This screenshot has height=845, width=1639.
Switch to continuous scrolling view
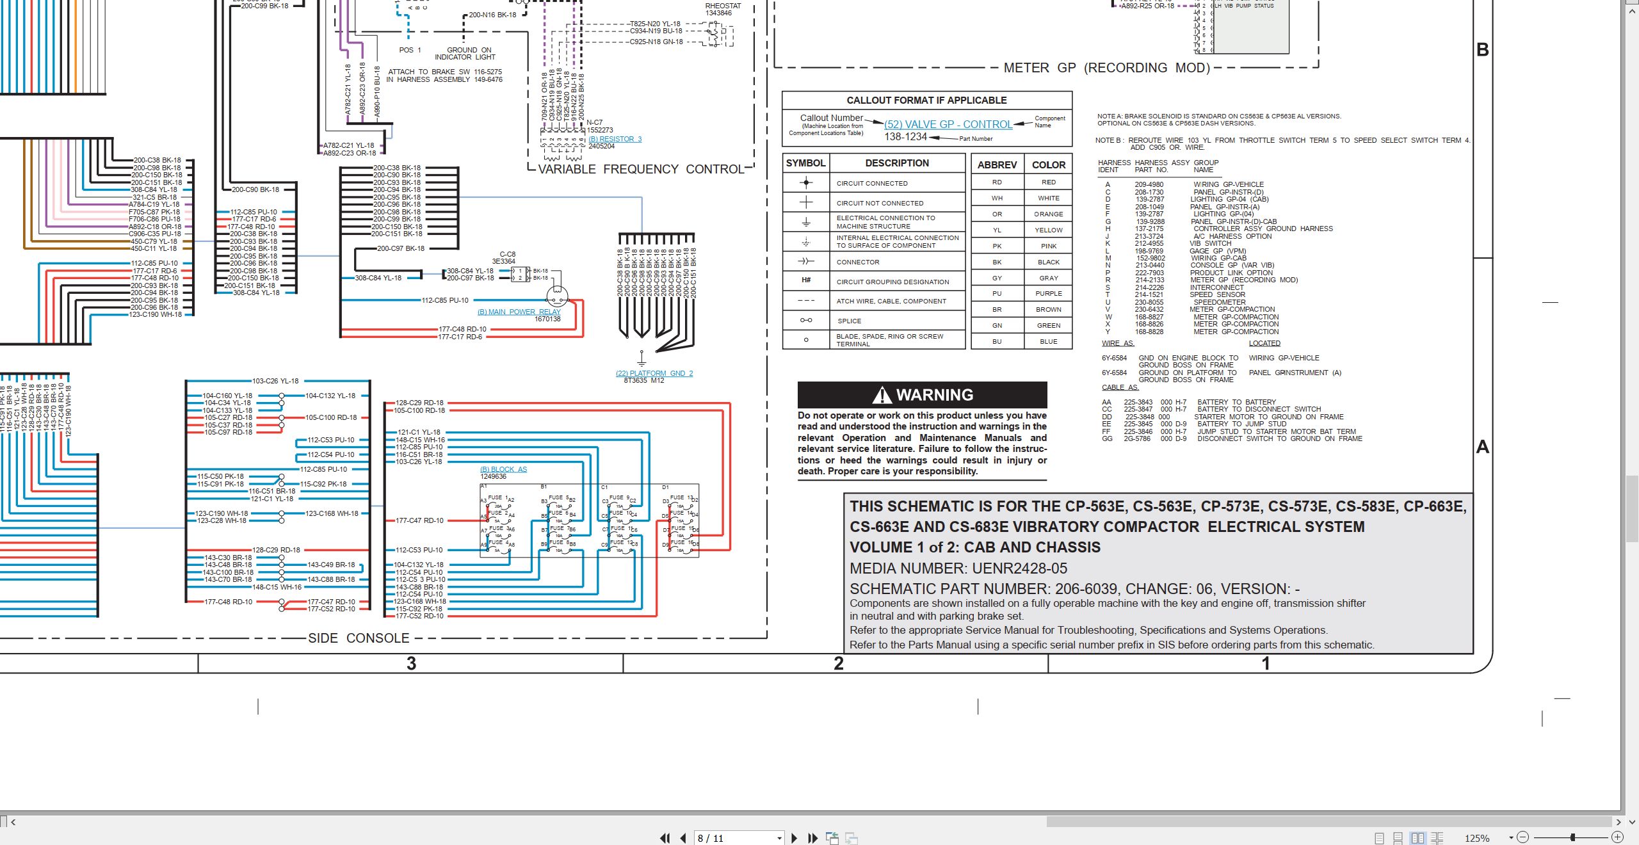pos(1398,838)
